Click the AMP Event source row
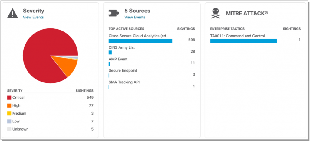310x142 pixels. tap(118, 59)
